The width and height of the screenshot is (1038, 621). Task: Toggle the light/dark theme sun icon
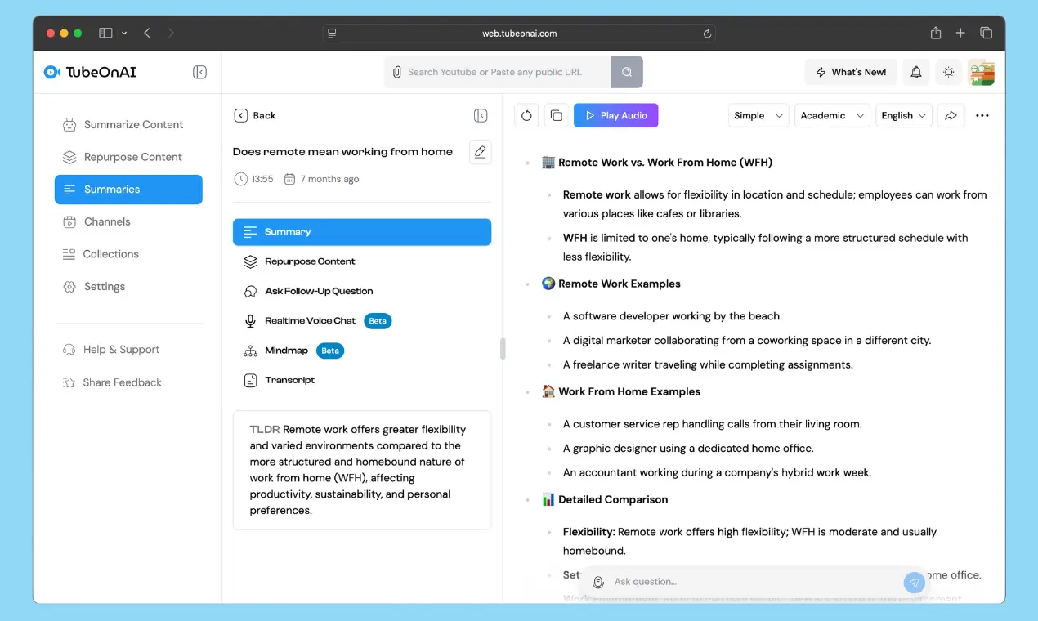pos(948,72)
